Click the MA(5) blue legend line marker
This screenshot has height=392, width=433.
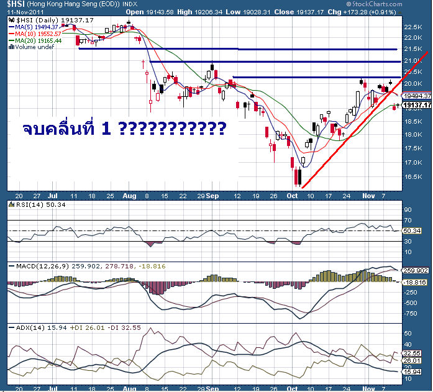point(11,27)
